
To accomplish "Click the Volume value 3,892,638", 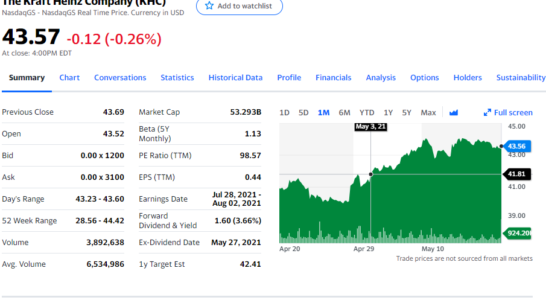I will [x=105, y=243].
